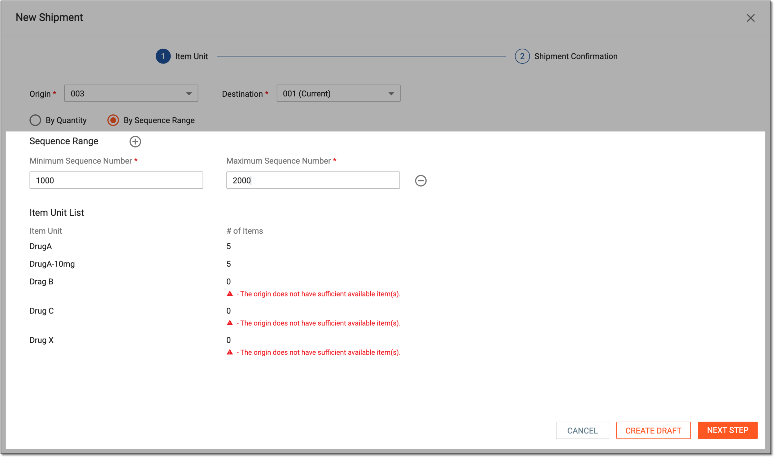The image size is (774, 457).
Task: Click the Drug X item unit name
Action: click(x=41, y=340)
